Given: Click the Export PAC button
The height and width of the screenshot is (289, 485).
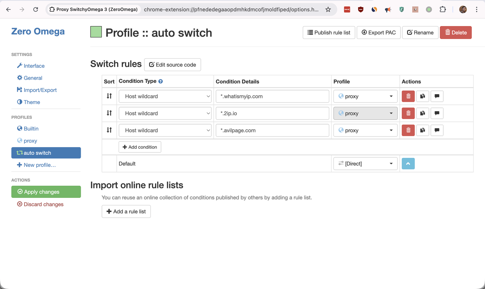Looking at the screenshot, I should point(379,33).
